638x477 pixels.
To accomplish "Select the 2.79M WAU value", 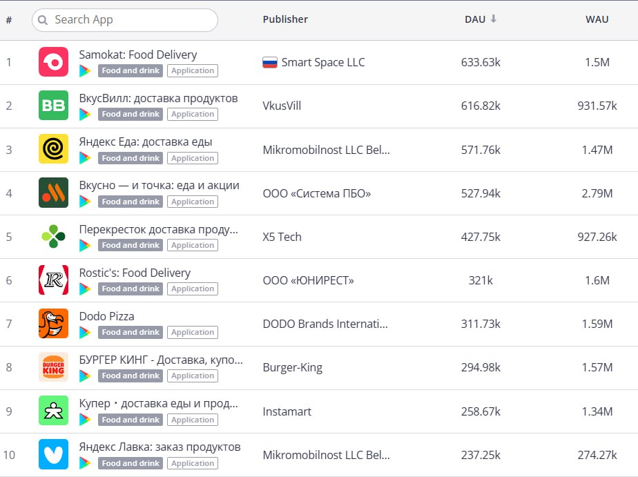I will point(597,193).
